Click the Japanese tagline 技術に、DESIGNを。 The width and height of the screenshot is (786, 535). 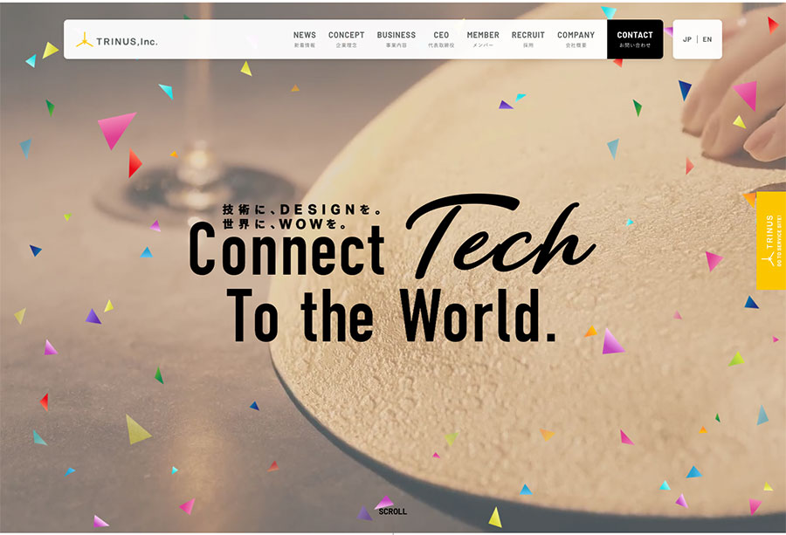pyautogui.click(x=302, y=209)
